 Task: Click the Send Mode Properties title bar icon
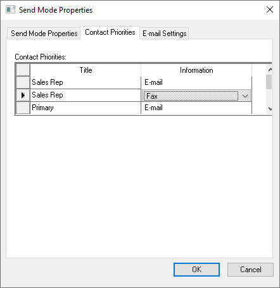[10, 9]
